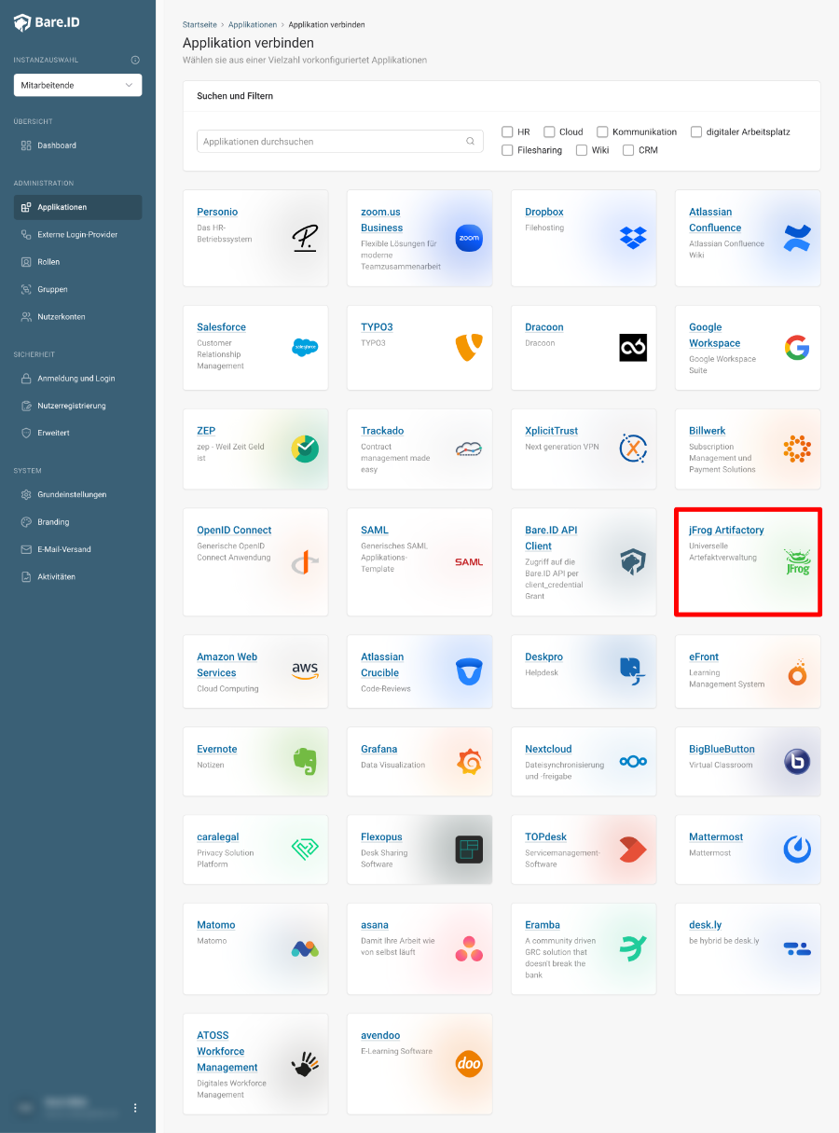The image size is (839, 1133).
Task: Open the Mitarbeitende instance dropdown
Action: point(77,85)
